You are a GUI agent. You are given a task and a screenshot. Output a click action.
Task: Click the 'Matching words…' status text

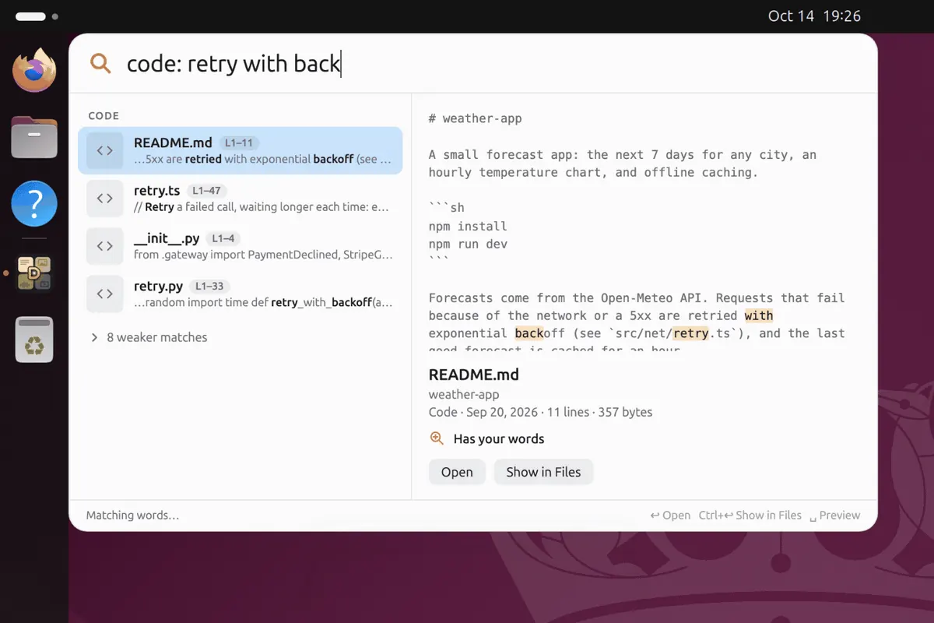[x=132, y=516]
